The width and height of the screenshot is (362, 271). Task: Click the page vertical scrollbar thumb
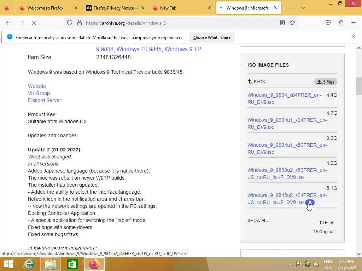(359, 86)
